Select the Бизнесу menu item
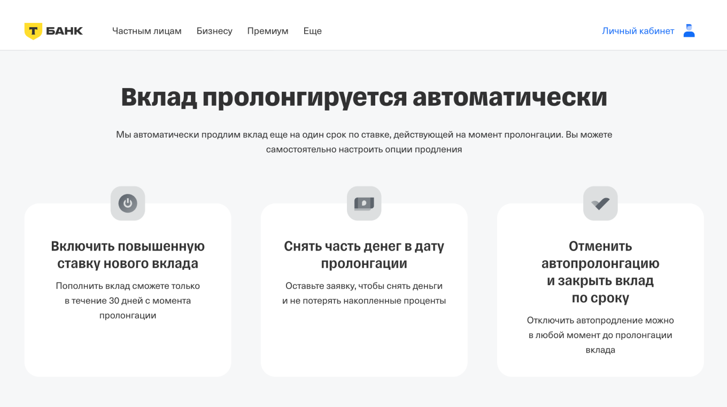 coord(215,30)
